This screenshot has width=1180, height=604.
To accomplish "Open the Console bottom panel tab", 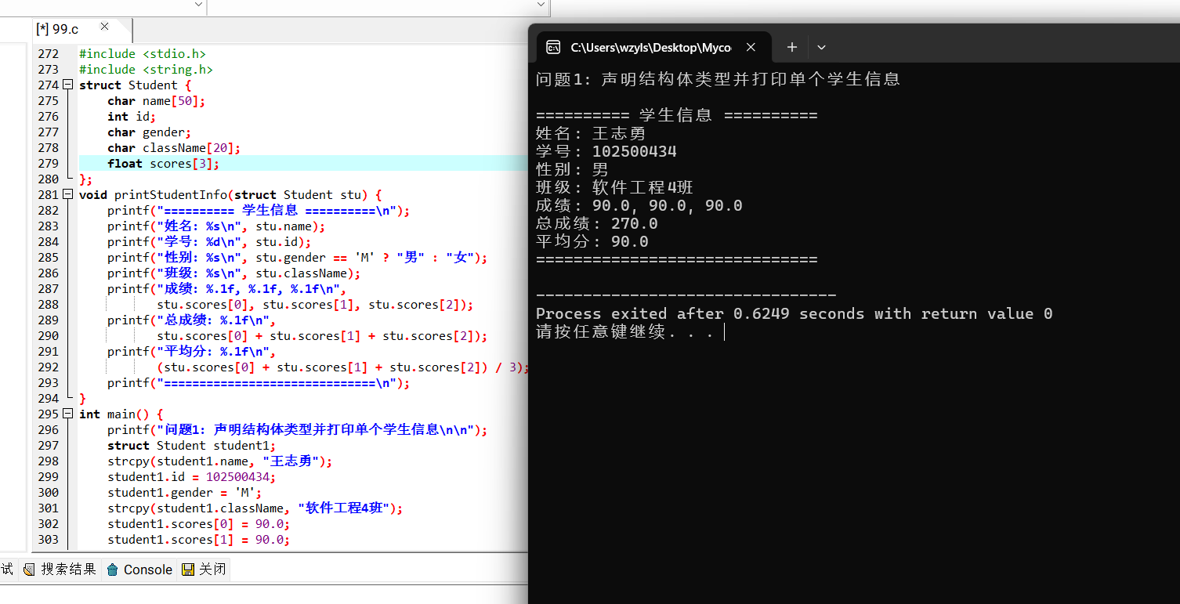I will [x=139, y=570].
